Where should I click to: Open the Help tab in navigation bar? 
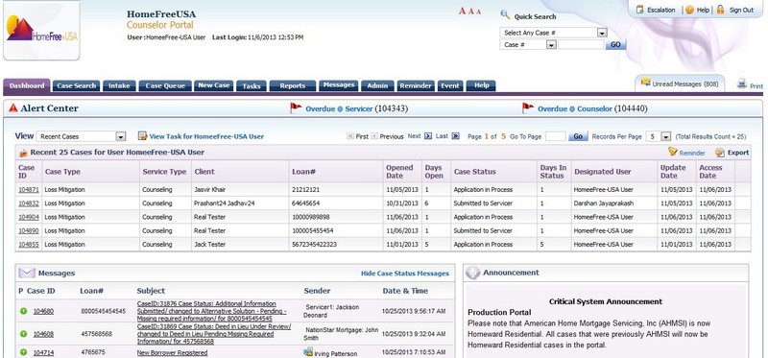(x=482, y=85)
